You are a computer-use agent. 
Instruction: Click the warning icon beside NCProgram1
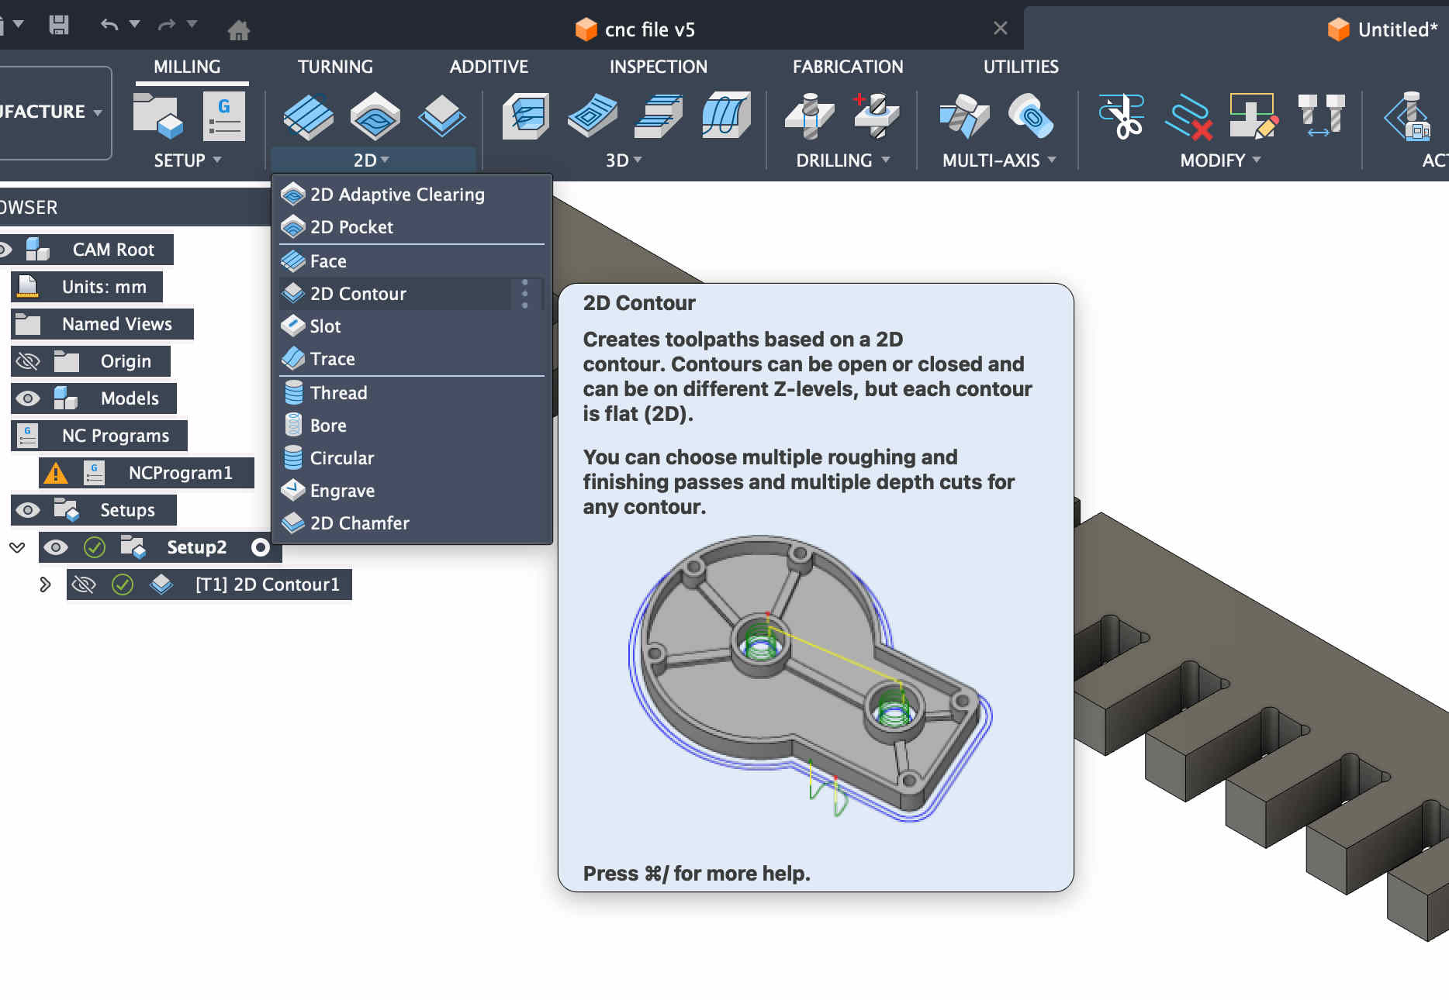point(55,473)
